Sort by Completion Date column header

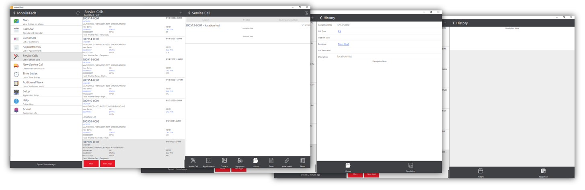(288, 20)
